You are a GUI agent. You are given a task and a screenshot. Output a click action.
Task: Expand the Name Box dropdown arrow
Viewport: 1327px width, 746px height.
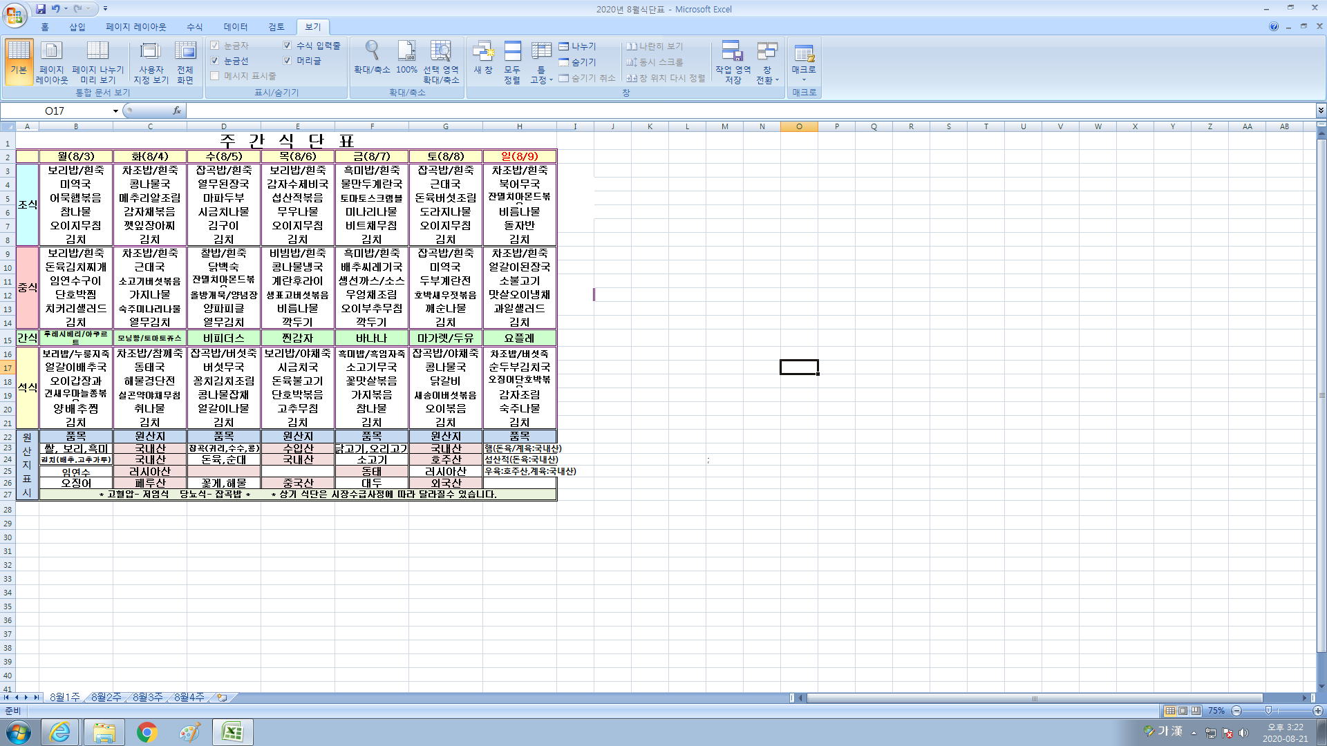click(115, 111)
